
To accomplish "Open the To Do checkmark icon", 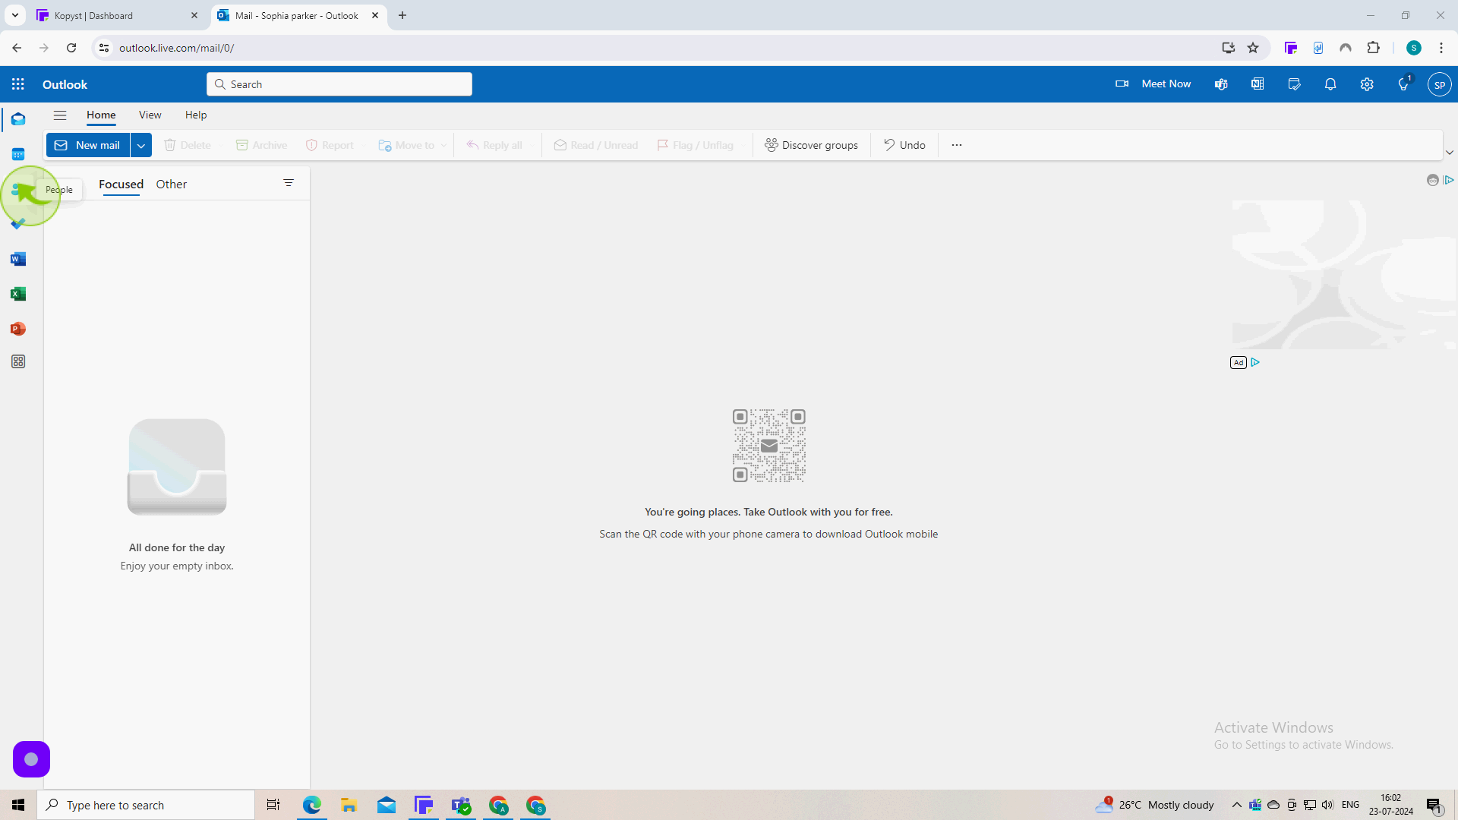I will [x=18, y=224].
